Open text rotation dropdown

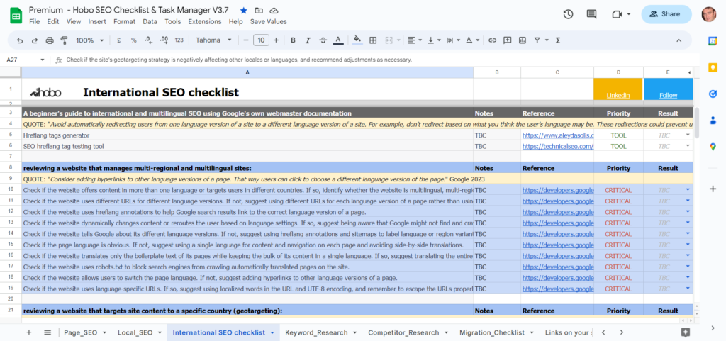click(x=472, y=40)
